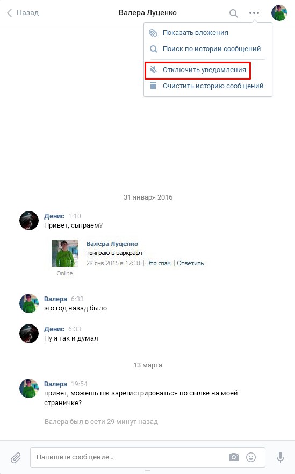Click the forwarded message photo thumbnail
Screen dimensions: 295x474
pyautogui.click(x=65, y=253)
